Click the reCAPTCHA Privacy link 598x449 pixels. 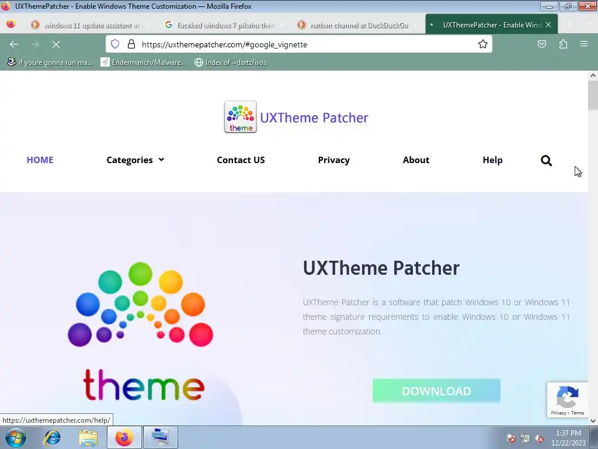click(x=558, y=413)
